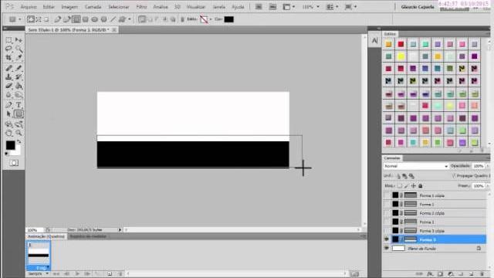
Task: Pick the Clone Stamp tool
Action: pos(8,76)
